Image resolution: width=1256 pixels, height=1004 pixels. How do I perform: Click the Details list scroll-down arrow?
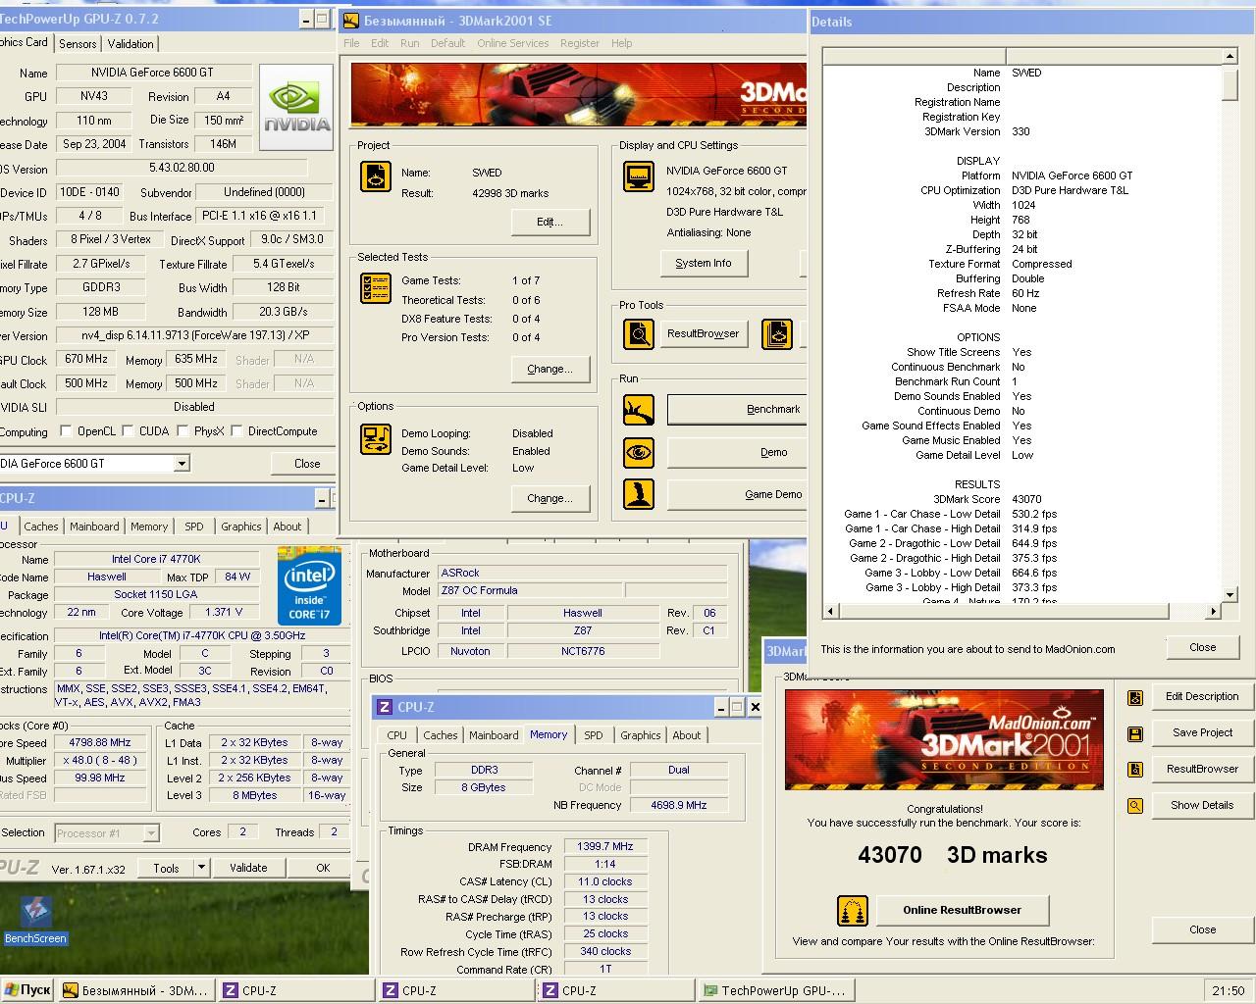pos(1230,595)
